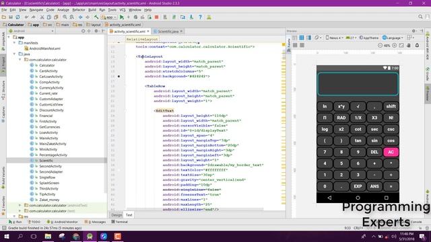This screenshot has width=431, height=242.
Task: Select the Scientific class in tree
Action: (46, 161)
